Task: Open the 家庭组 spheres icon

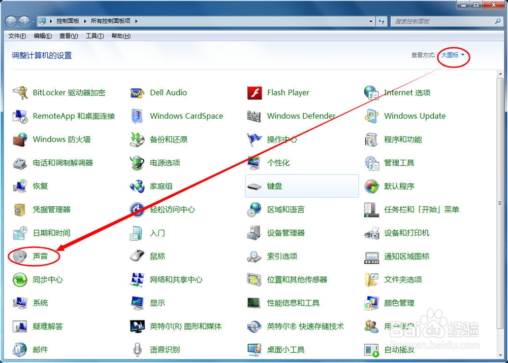Action: 137,186
